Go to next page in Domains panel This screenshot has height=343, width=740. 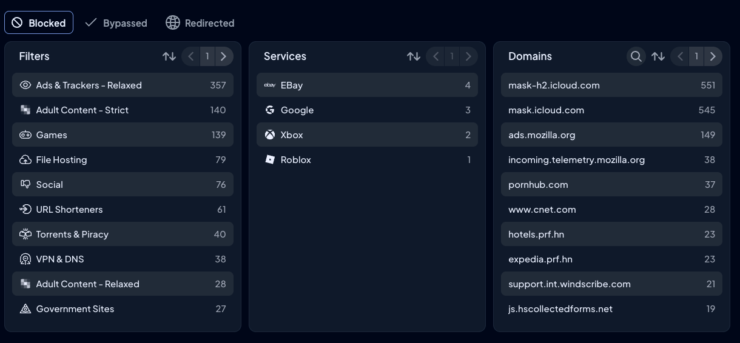coord(713,56)
